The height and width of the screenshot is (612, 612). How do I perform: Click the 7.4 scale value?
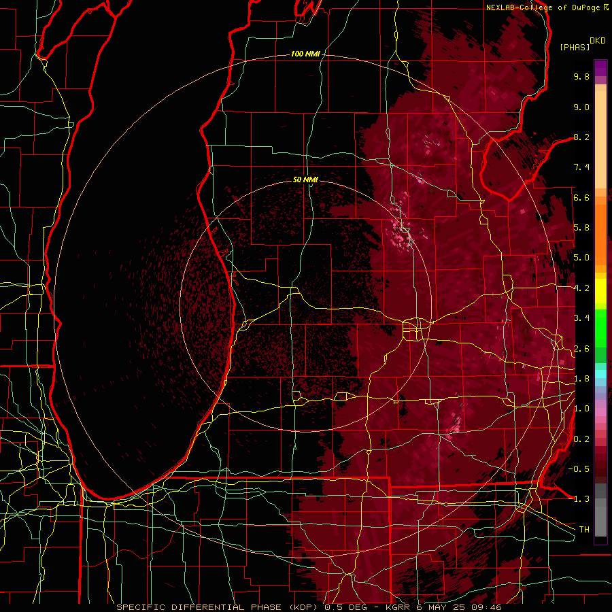[x=581, y=167]
